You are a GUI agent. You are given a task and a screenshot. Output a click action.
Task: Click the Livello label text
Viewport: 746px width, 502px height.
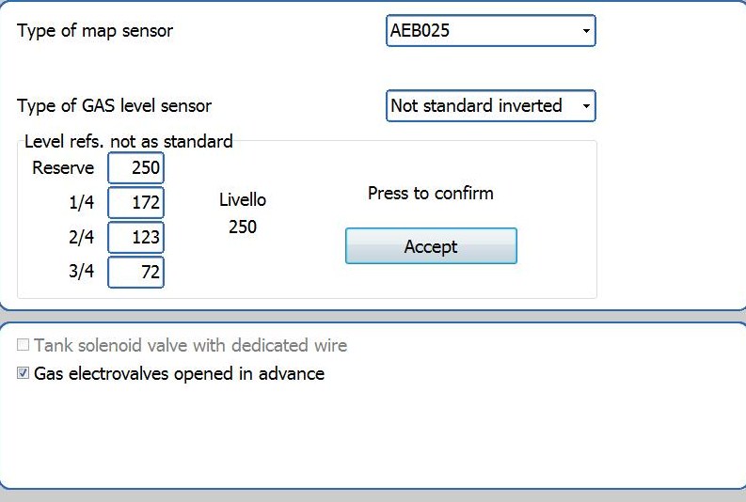243,200
